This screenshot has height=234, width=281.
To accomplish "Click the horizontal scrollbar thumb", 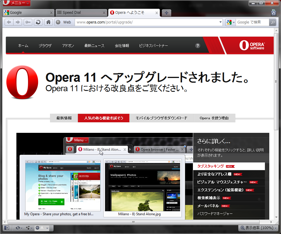I will 133,222.
